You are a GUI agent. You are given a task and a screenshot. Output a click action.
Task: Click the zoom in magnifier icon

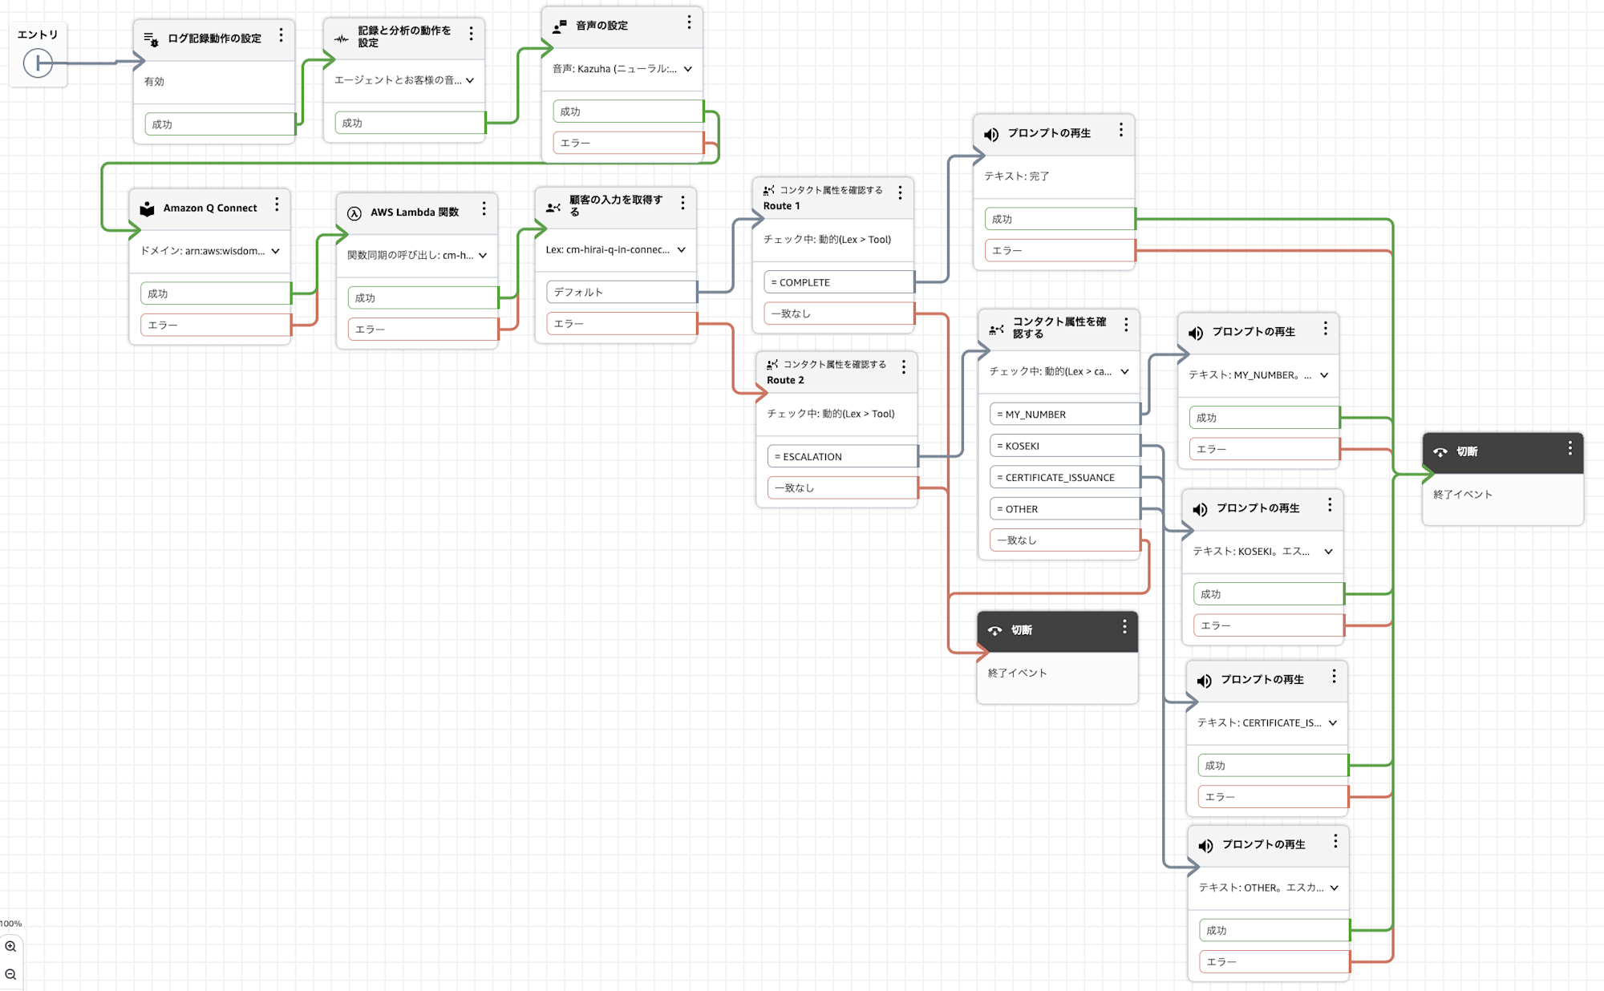coord(10,946)
